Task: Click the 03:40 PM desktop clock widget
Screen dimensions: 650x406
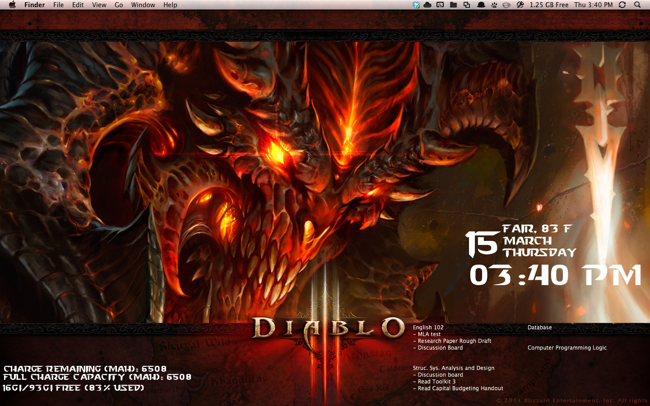Action: [x=555, y=275]
